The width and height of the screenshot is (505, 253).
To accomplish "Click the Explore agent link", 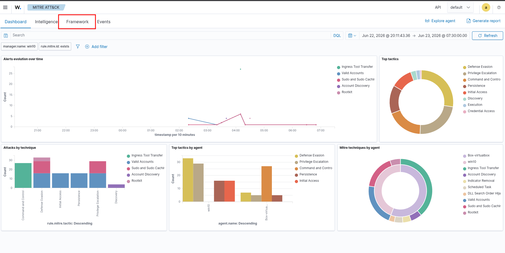I will point(440,21).
